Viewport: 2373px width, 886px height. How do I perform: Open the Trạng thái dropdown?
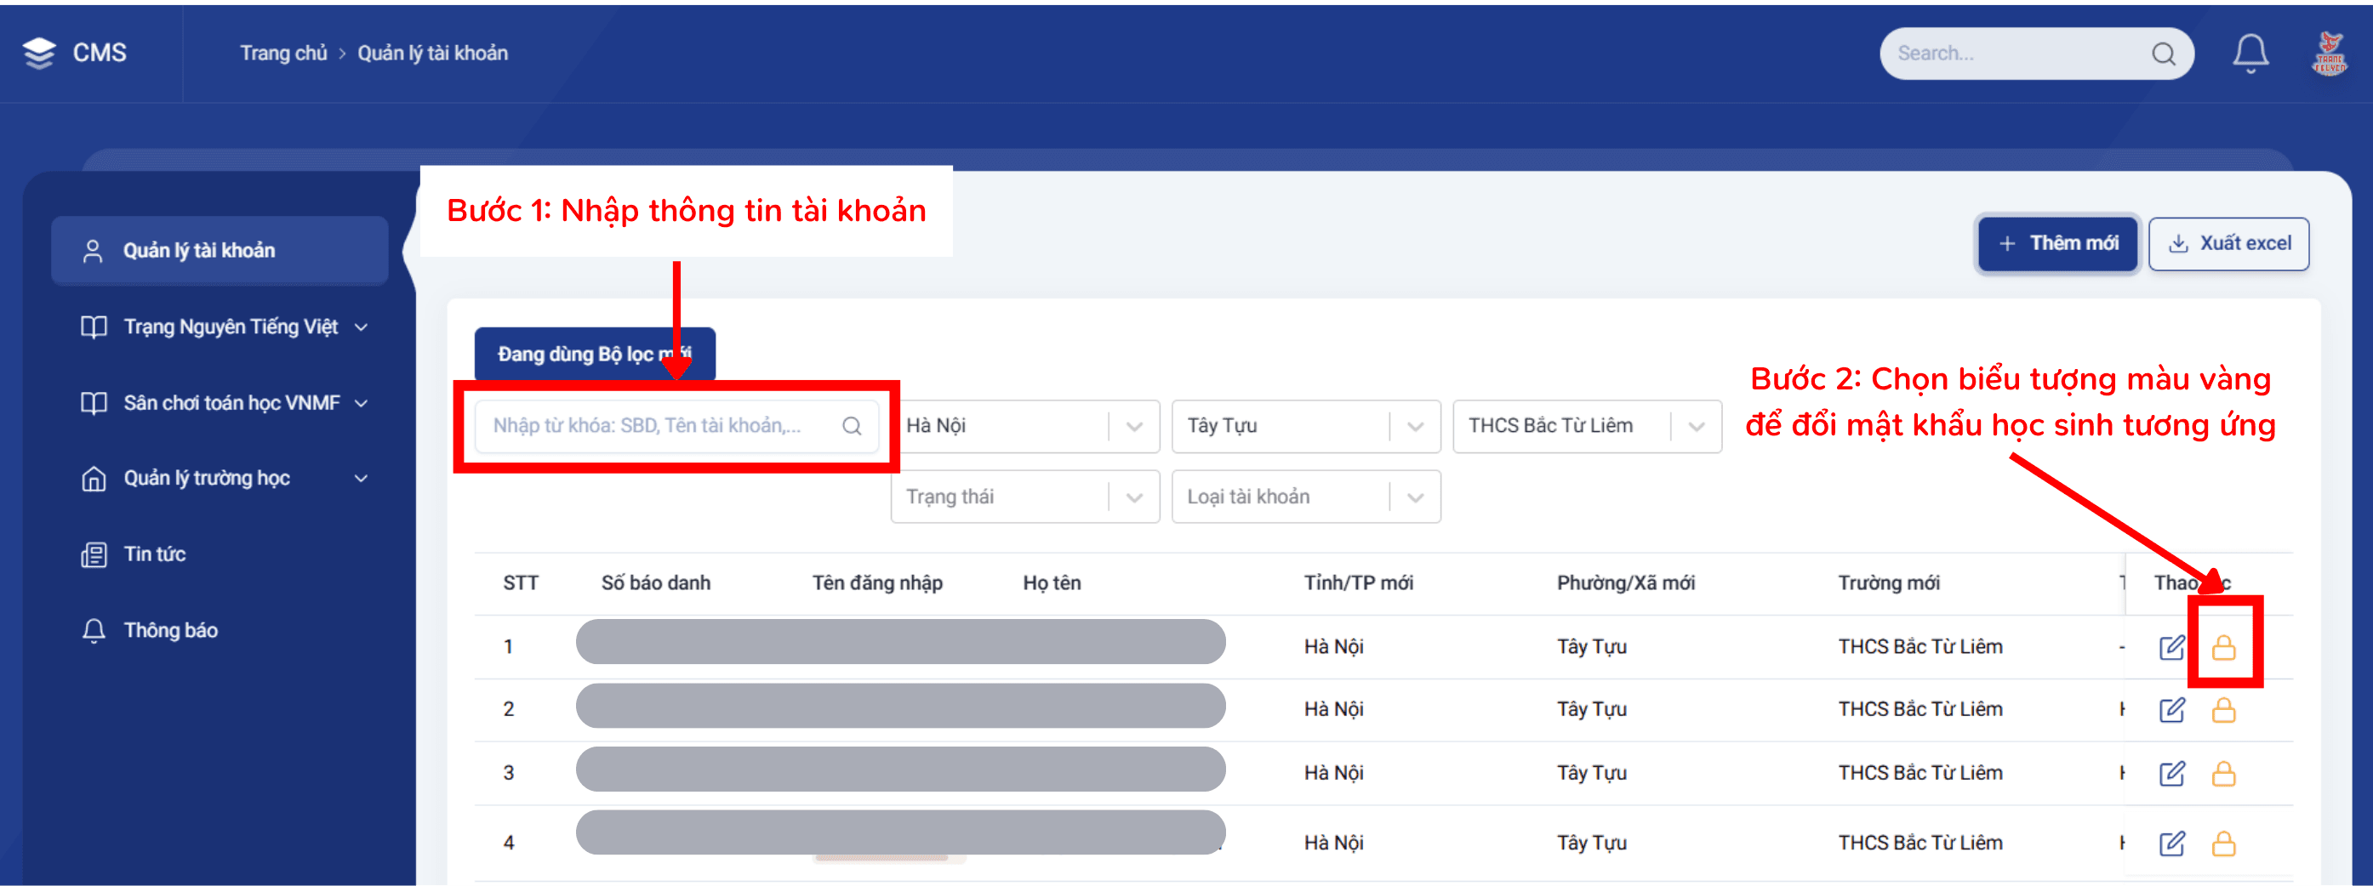point(1024,497)
